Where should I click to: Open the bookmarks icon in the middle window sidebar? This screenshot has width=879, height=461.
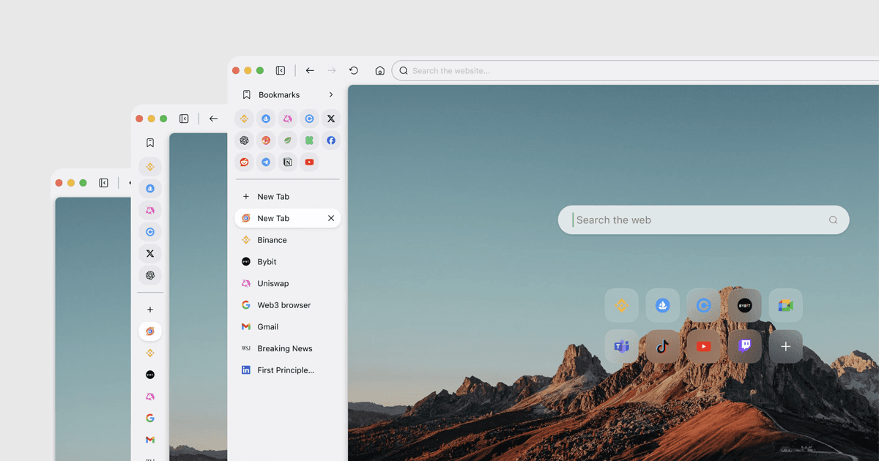click(x=150, y=143)
